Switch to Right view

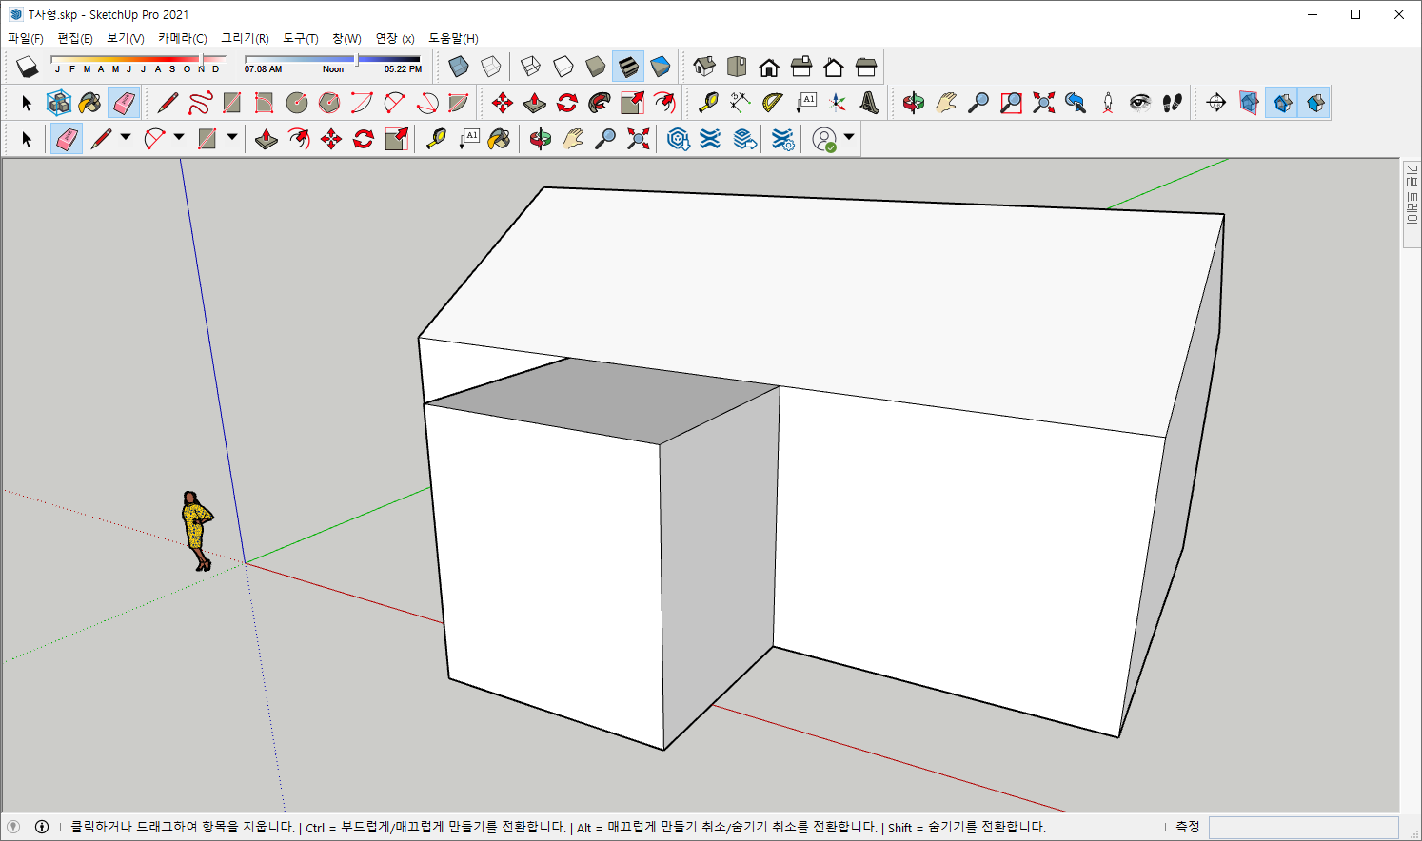click(x=801, y=67)
